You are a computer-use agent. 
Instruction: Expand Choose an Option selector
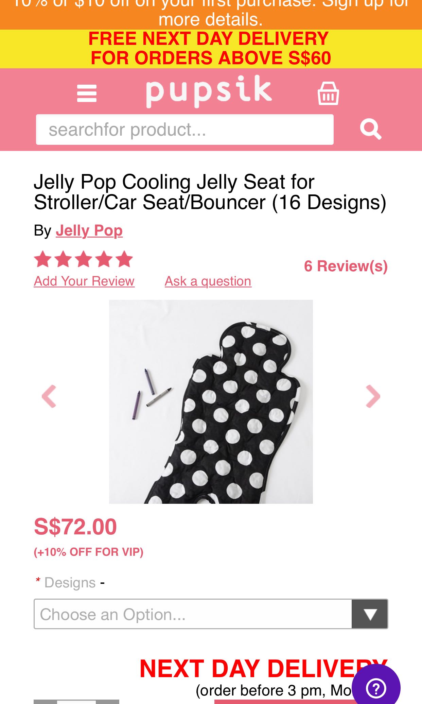194,614
